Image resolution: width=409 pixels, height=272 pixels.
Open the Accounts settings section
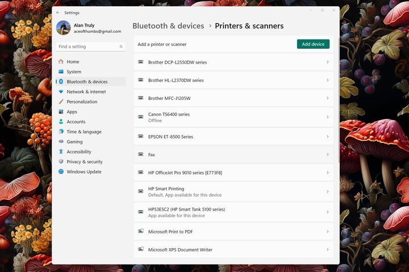[x=91, y=122]
